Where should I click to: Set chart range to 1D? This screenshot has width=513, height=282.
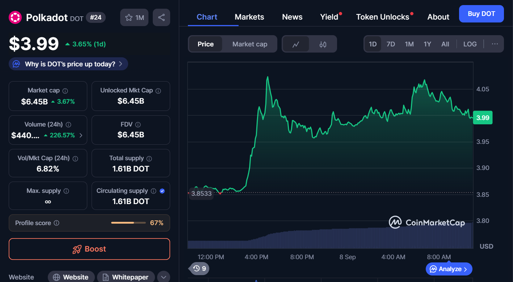point(373,44)
